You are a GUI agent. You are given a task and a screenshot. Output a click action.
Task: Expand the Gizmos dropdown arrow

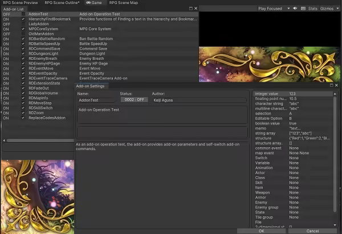click(x=337, y=9)
